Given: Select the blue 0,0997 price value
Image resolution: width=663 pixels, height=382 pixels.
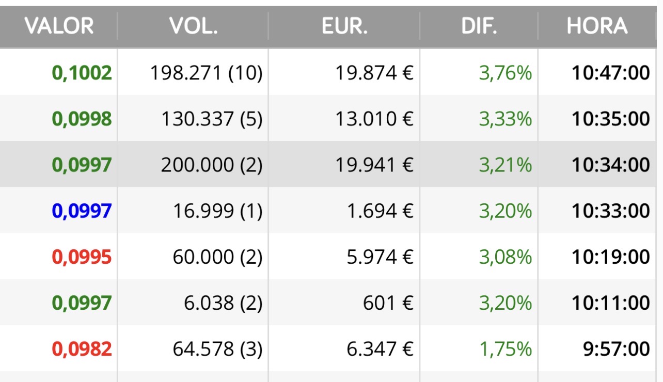Looking at the screenshot, I should coord(82,211).
